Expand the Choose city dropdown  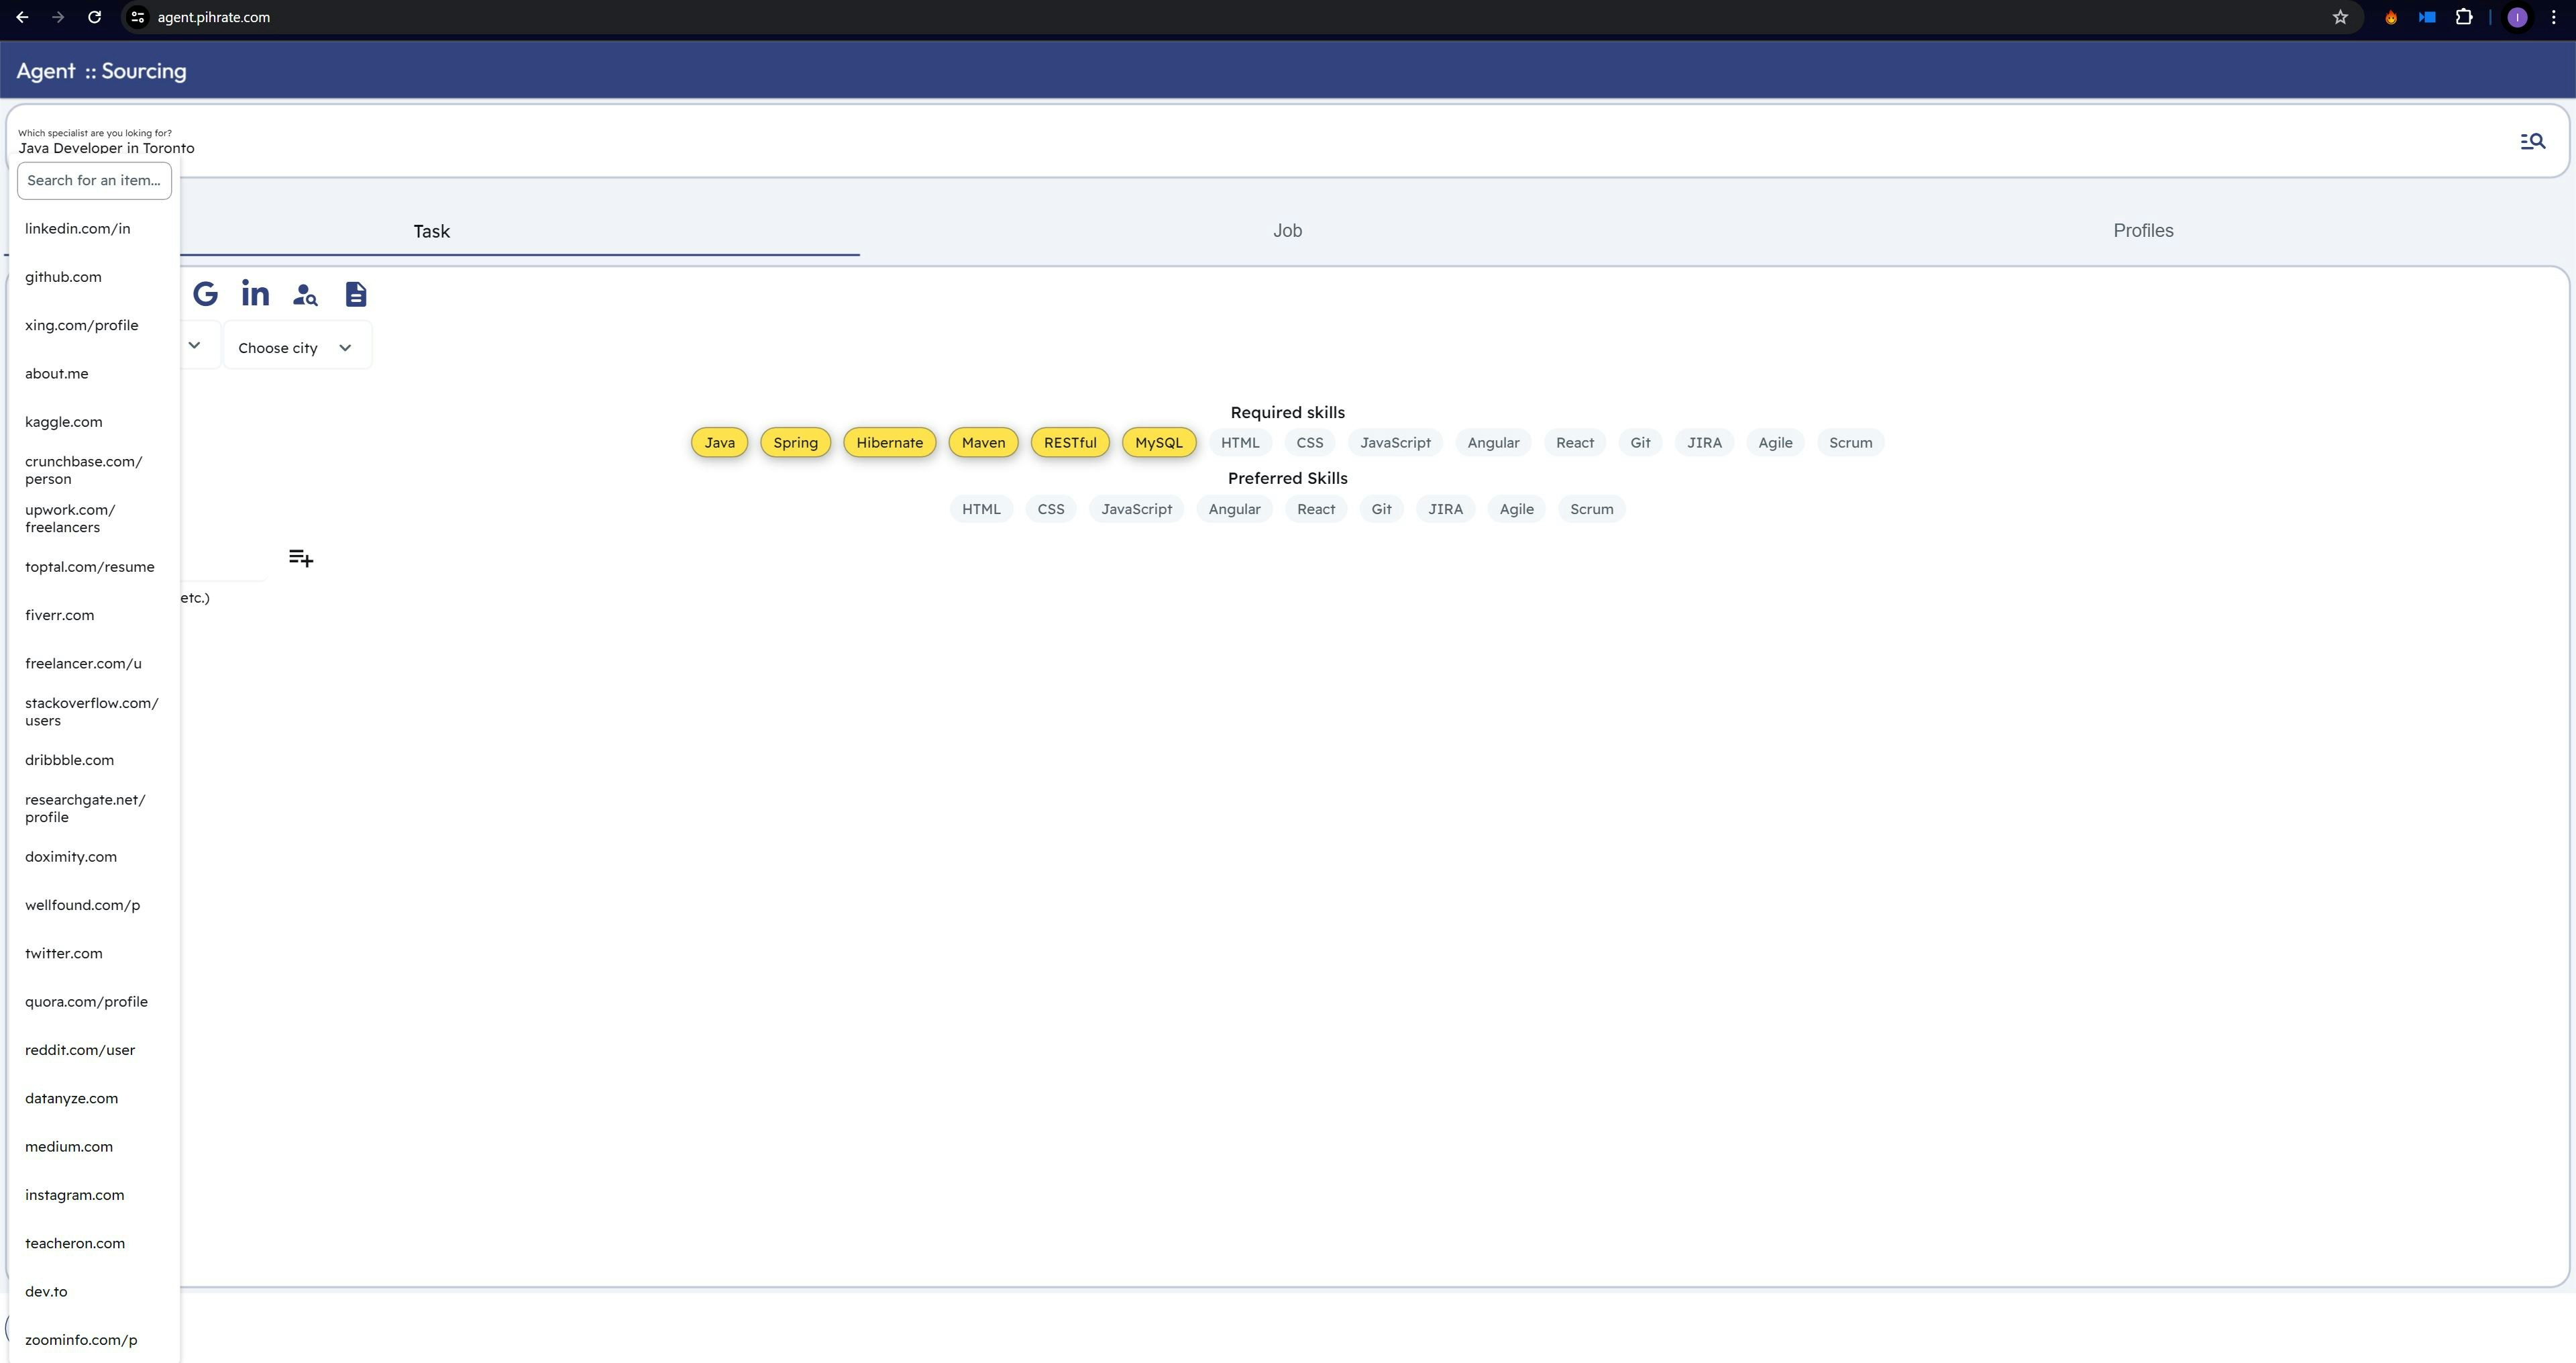[296, 347]
